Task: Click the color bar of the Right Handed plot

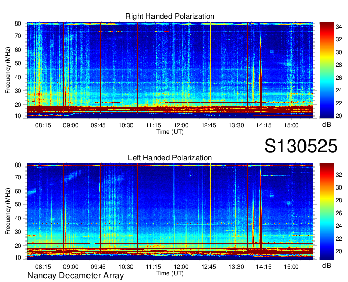Action: (x=327, y=70)
